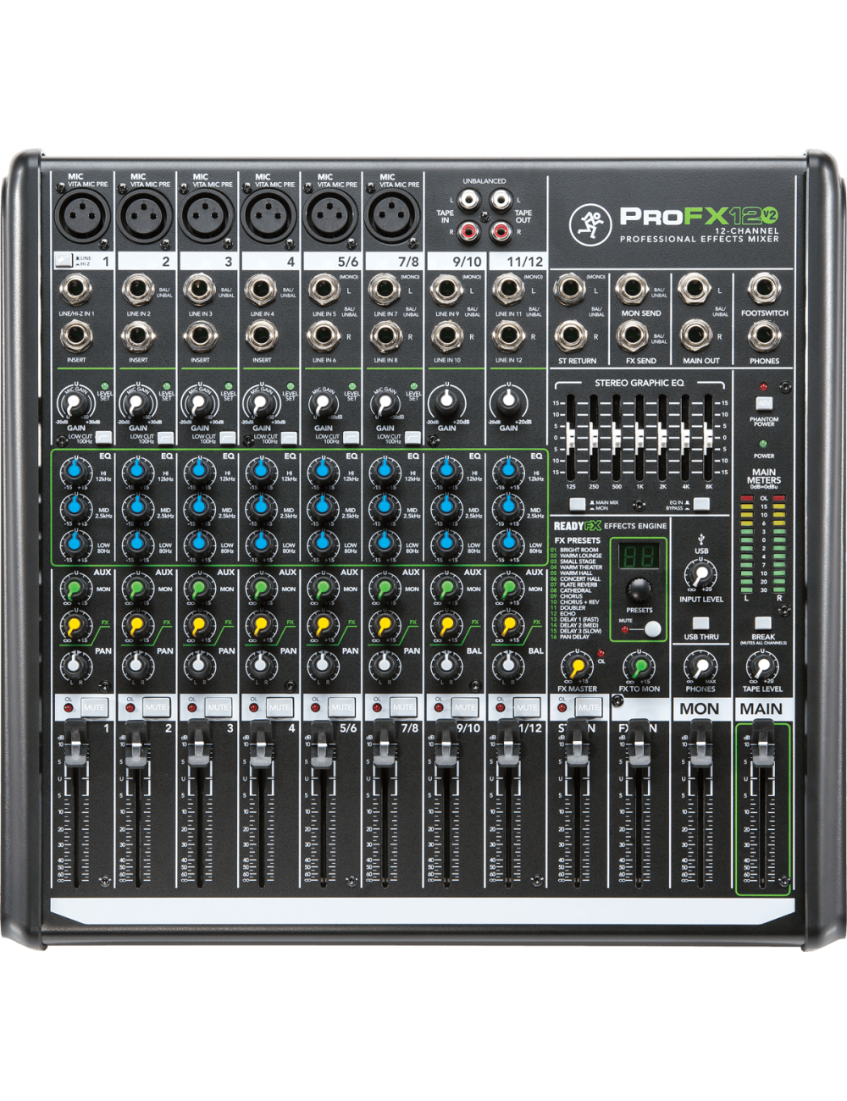Toggle the graphic EQ IN/BYPASS switch

(701, 505)
